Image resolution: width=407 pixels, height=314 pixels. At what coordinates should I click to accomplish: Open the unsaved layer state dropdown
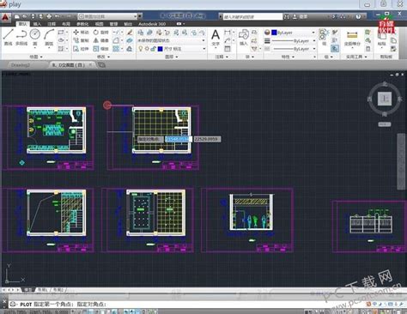click(x=171, y=40)
